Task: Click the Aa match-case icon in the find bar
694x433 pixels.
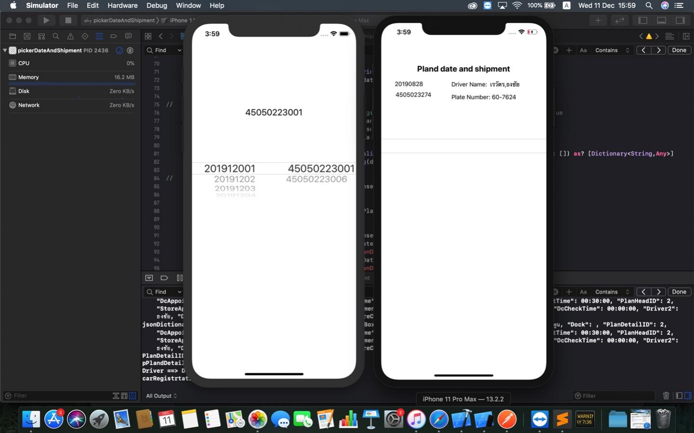Action: (584, 50)
